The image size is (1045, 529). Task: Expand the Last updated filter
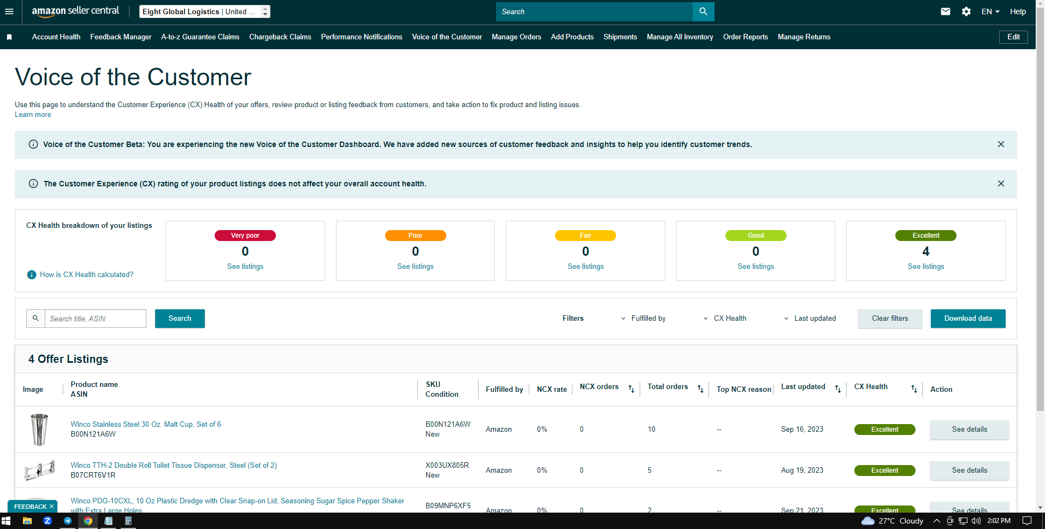tap(810, 319)
